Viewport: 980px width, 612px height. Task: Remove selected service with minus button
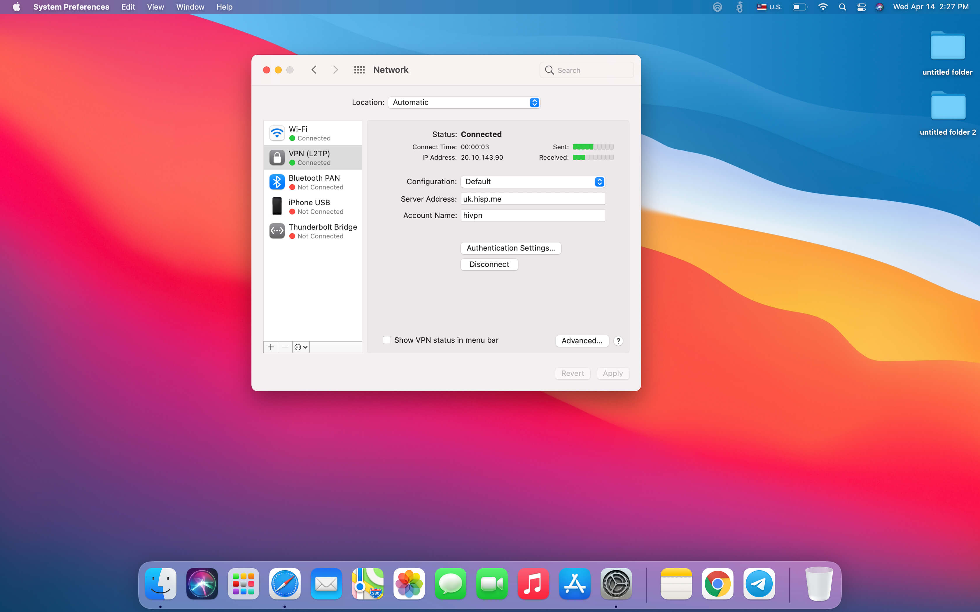coord(285,347)
